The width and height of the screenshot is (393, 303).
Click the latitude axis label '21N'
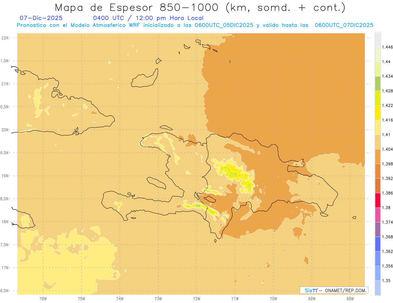click(x=5, y=84)
